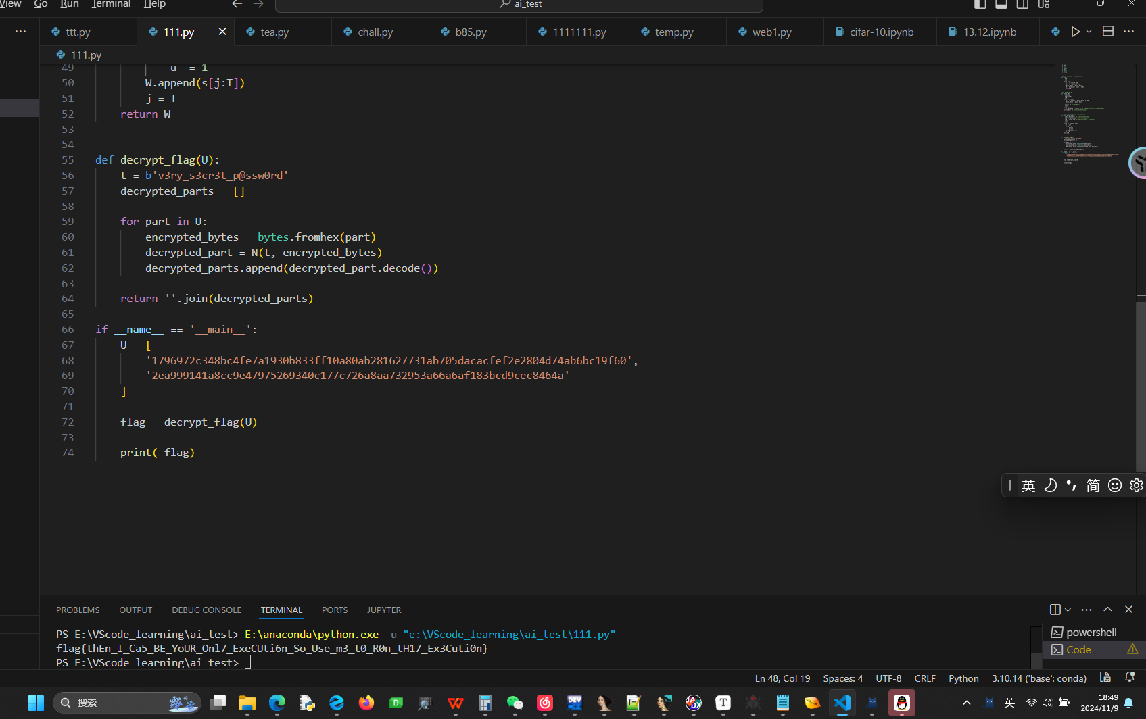
Task: Split the editor down
Action: pos(1107,32)
